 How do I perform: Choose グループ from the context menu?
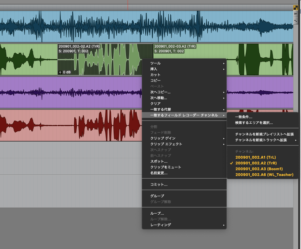[x=184, y=196]
